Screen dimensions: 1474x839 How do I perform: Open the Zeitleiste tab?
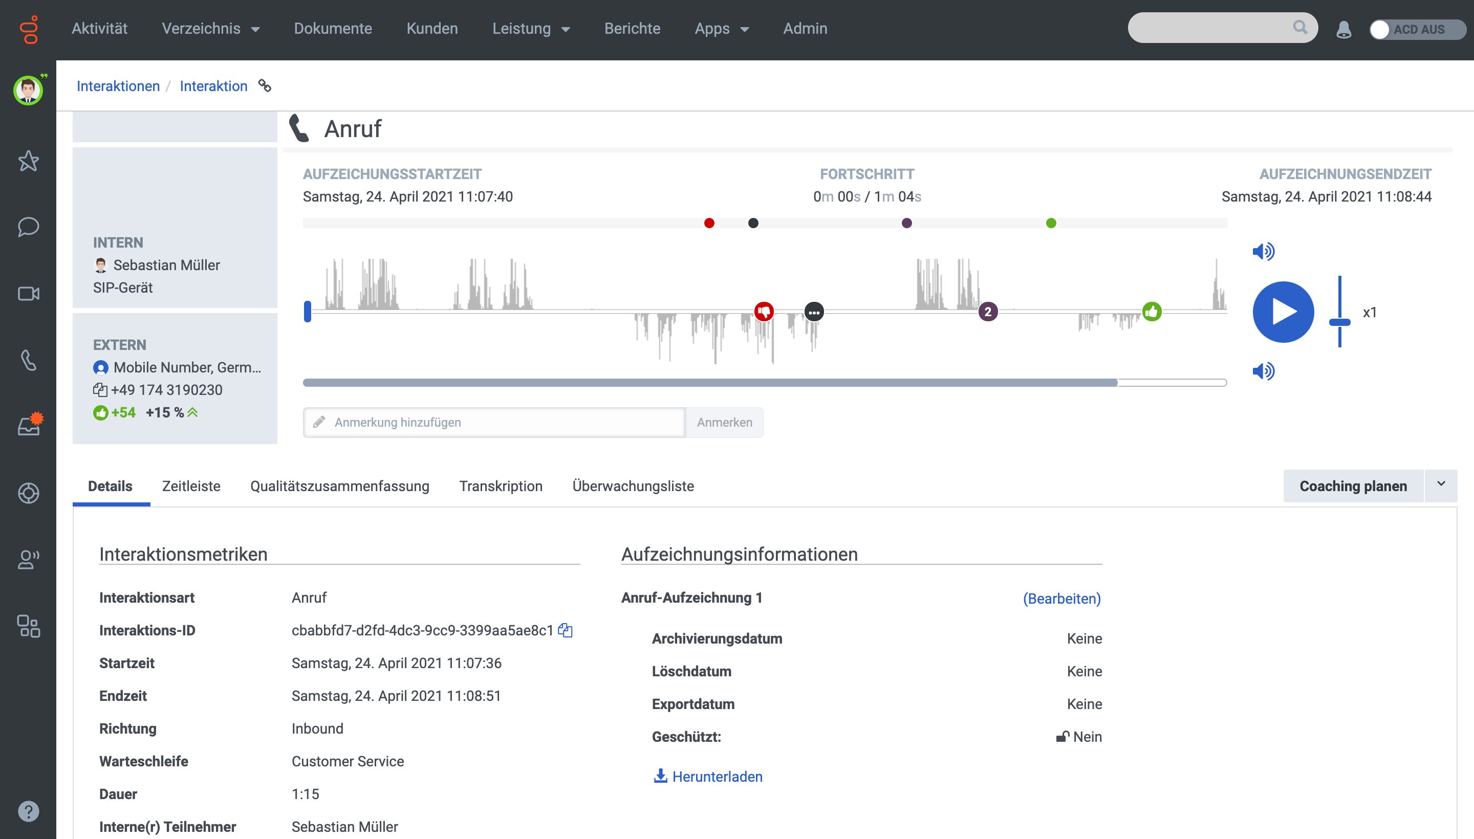(x=191, y=486)
